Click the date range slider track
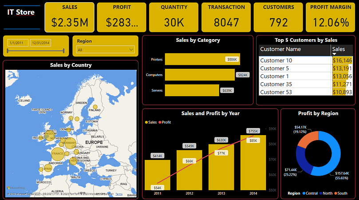This screenshot has width=359, height=200. (36, 51)
